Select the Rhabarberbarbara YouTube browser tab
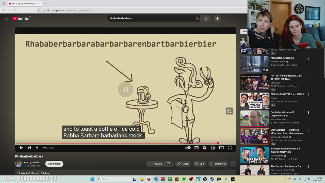 [x=25, y=4]
